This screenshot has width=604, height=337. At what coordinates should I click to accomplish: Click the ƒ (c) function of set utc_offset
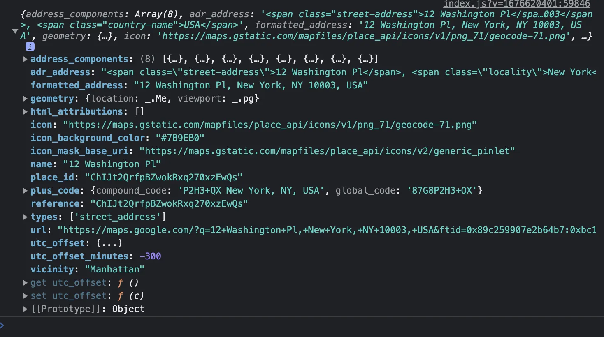tap(131, 296)
